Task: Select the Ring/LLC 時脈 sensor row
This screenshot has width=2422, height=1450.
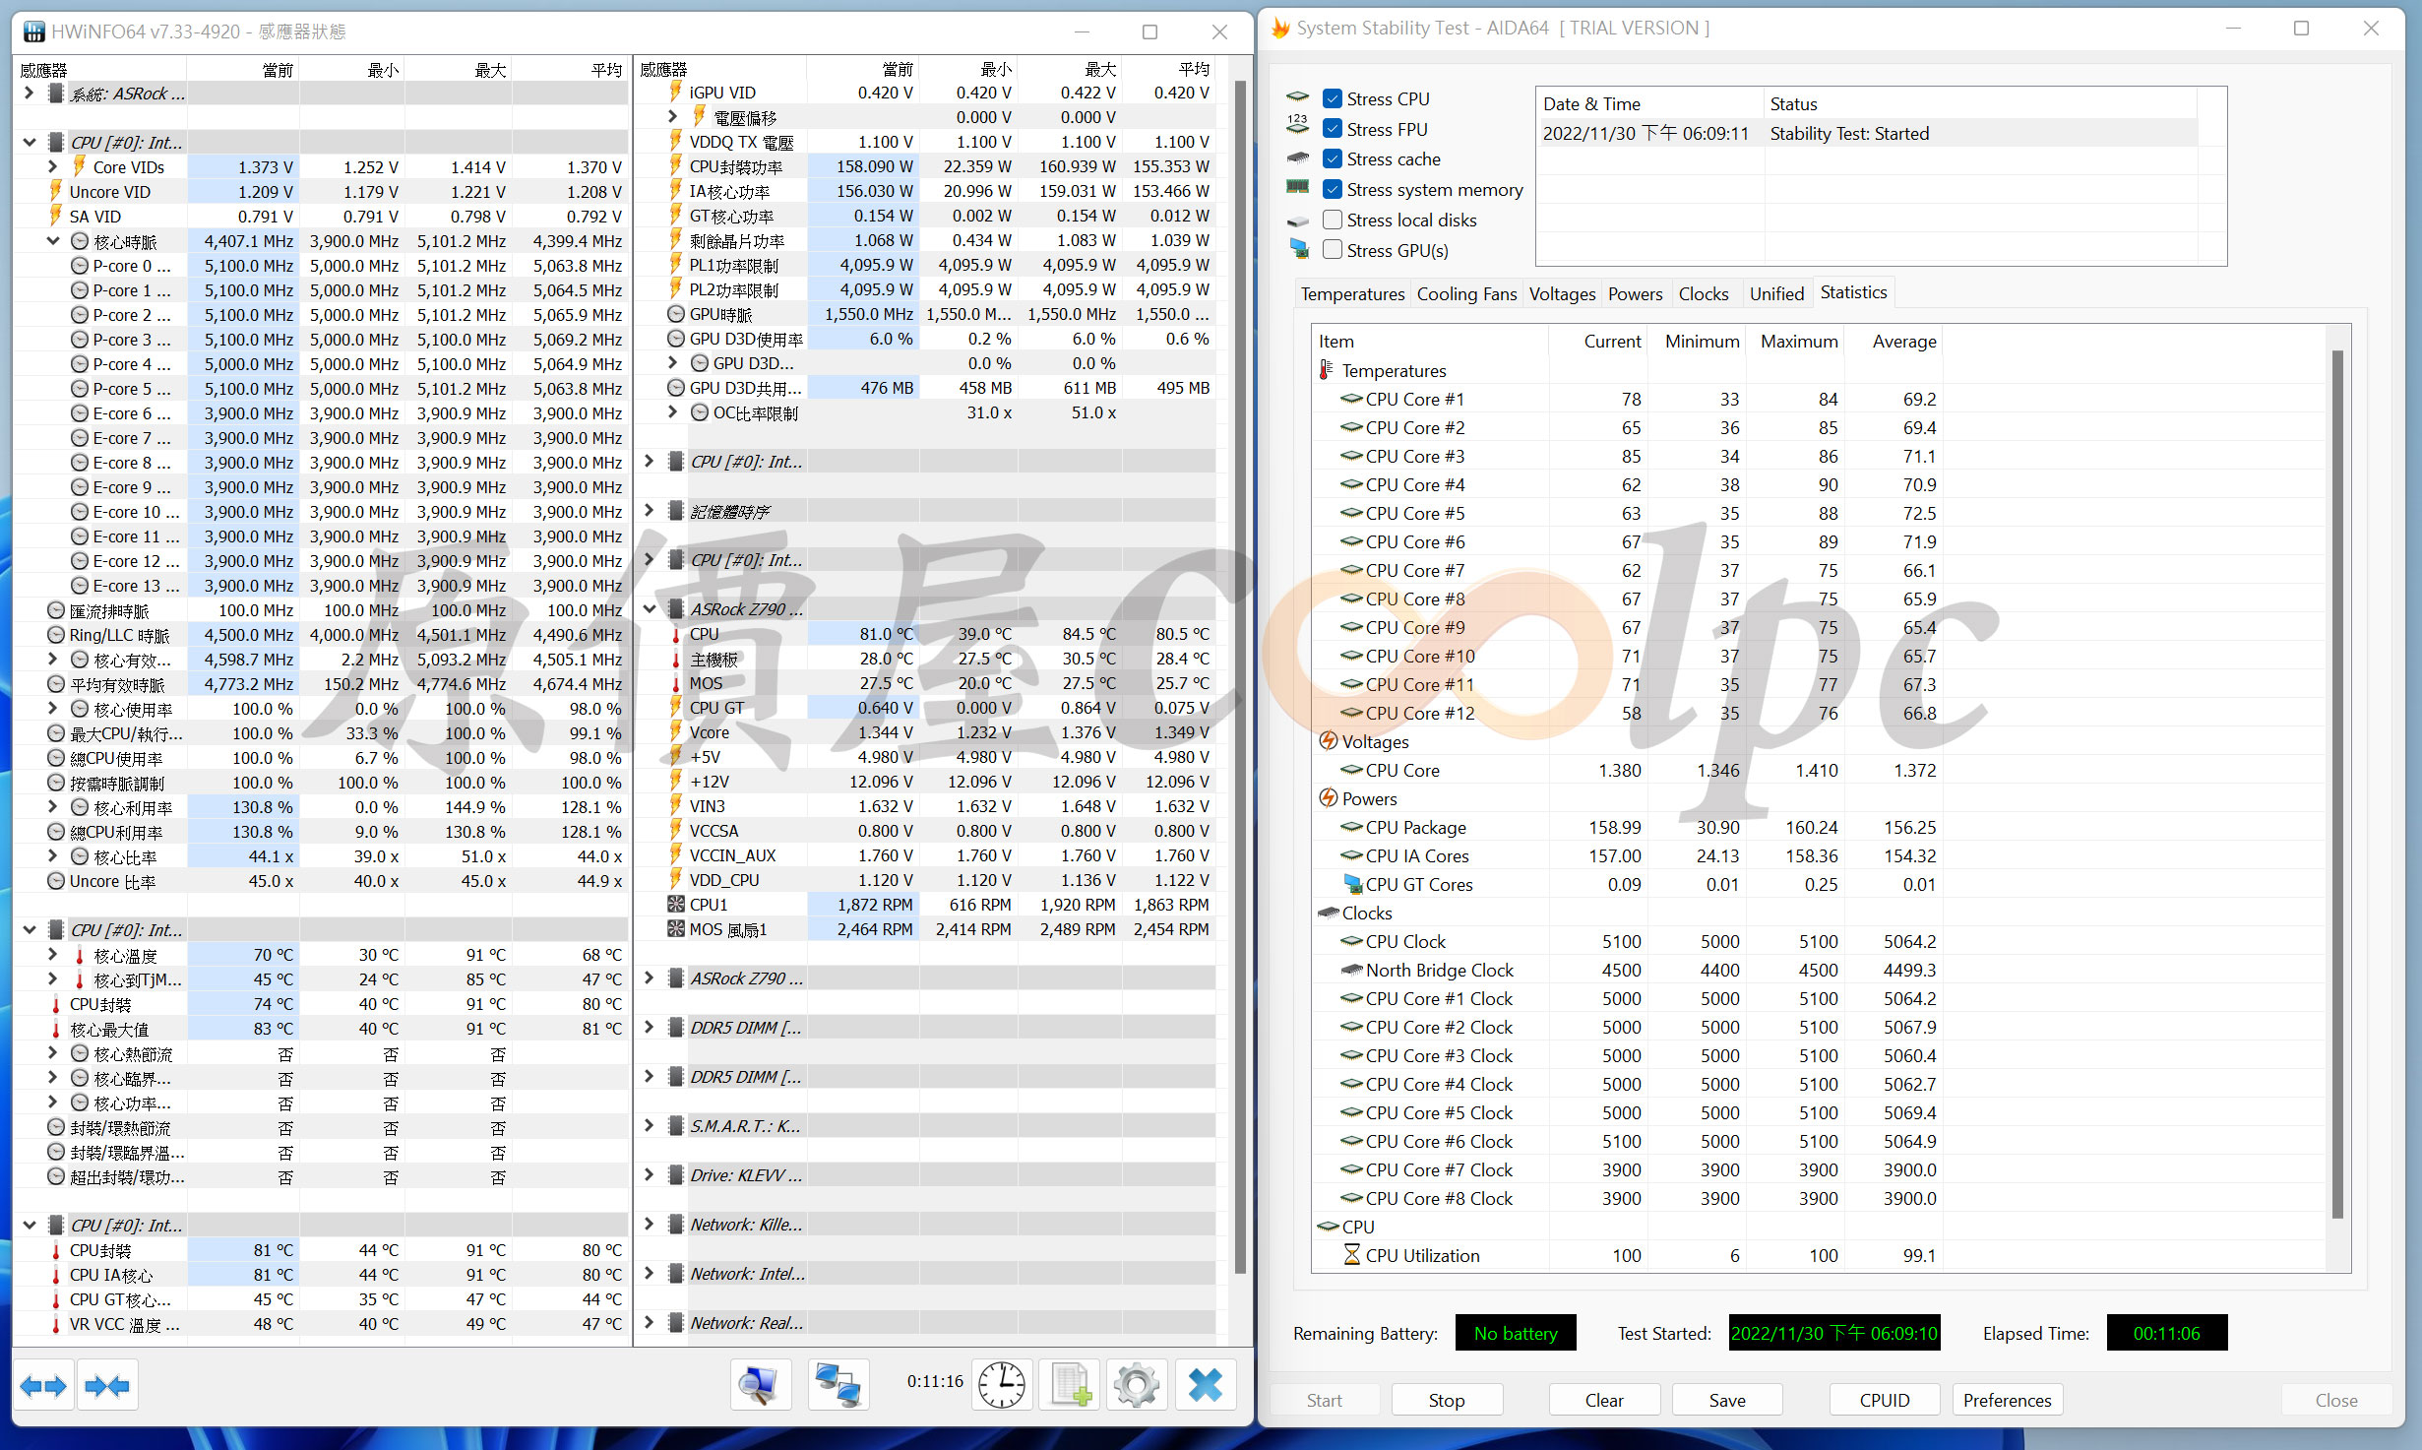Action: 322,635
